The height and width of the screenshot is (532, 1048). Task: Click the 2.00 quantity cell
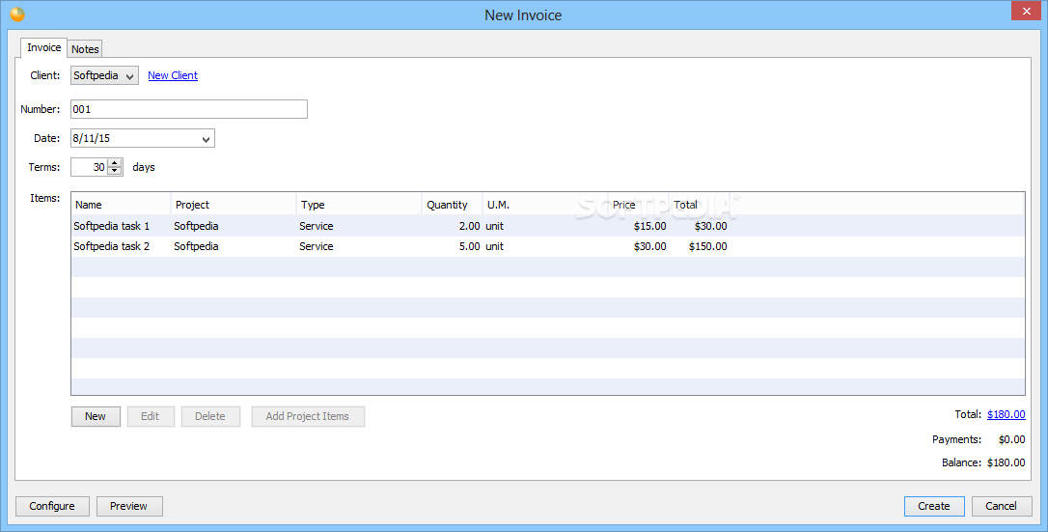point(469,226)
